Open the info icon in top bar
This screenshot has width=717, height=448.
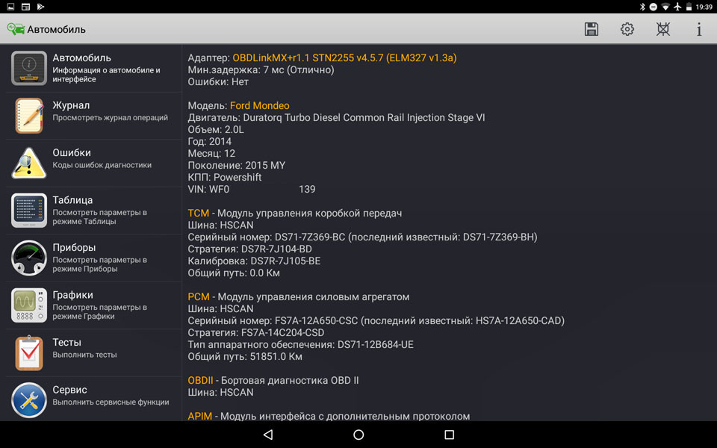point(699,29)
